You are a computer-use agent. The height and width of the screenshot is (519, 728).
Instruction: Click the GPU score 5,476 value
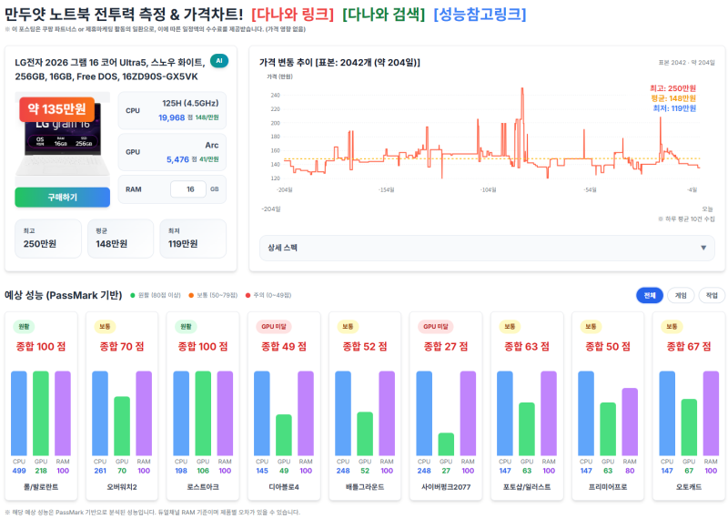pyautogui.click(x=177, y=160)
